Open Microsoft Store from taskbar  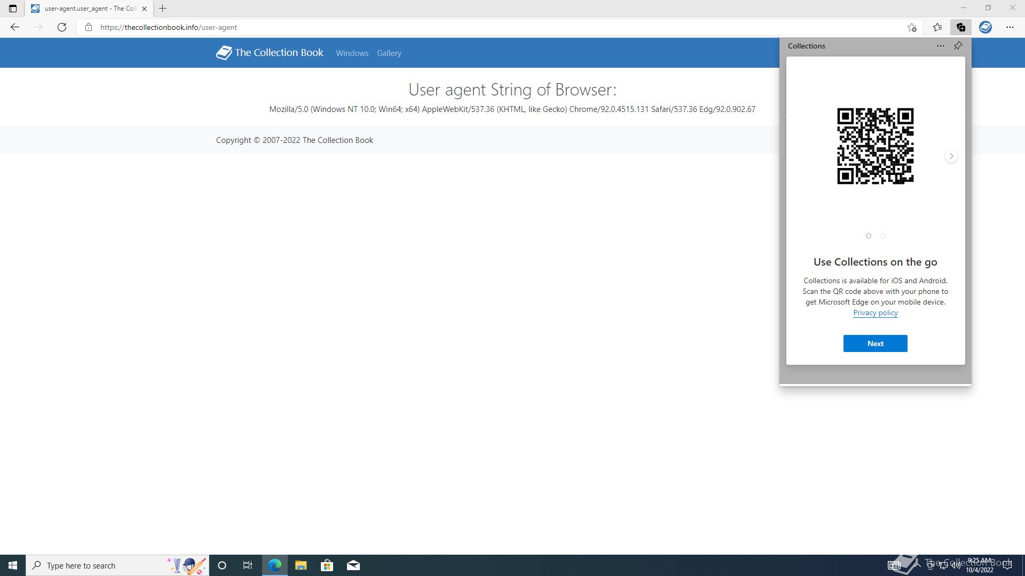327,565
